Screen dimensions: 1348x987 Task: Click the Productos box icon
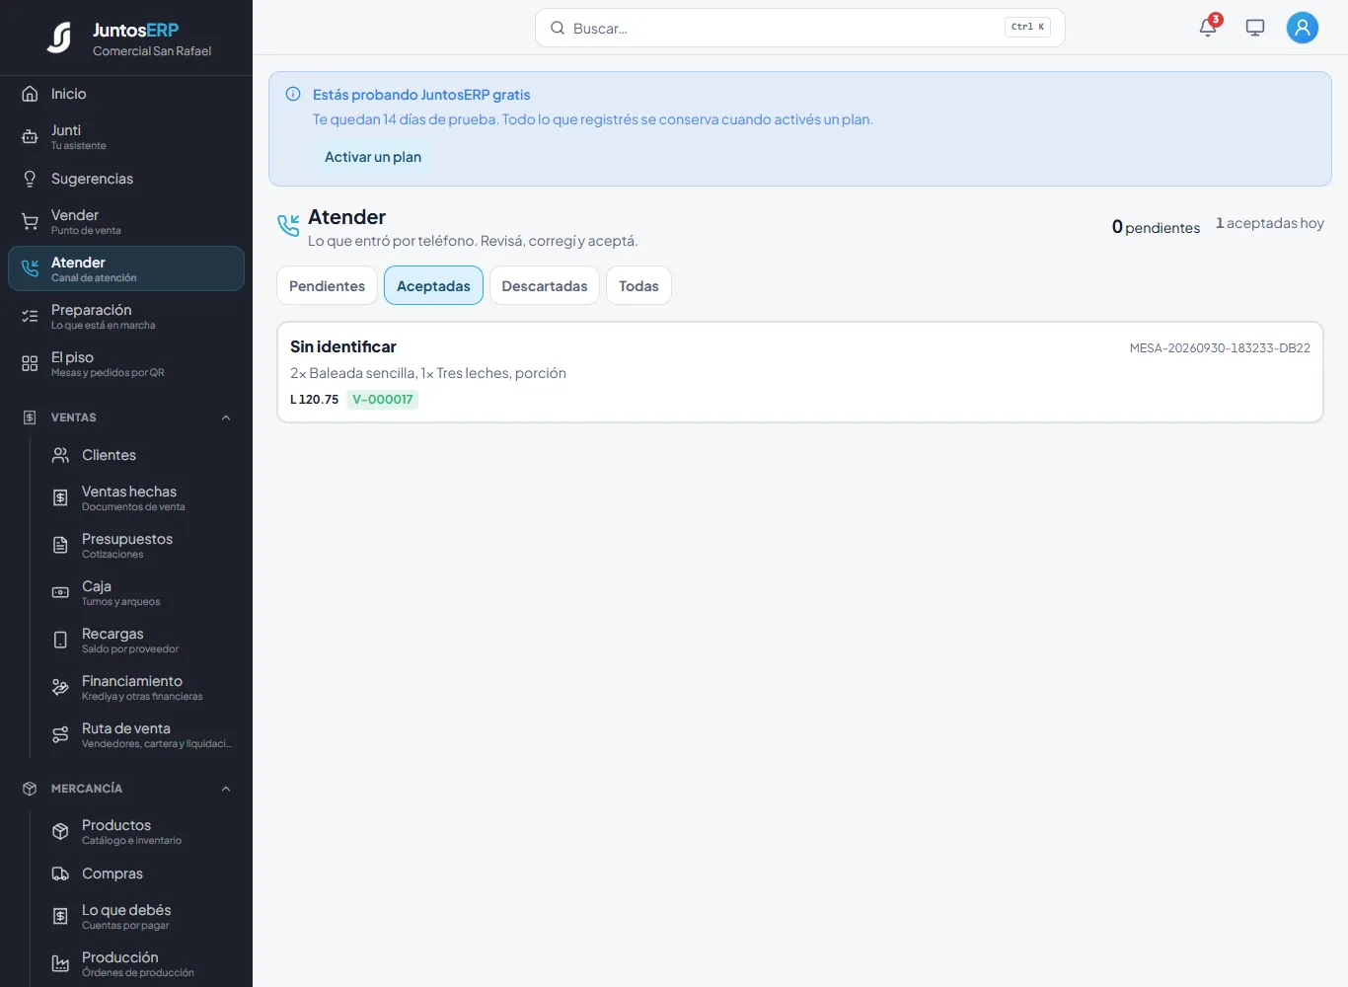coord(60,832)
